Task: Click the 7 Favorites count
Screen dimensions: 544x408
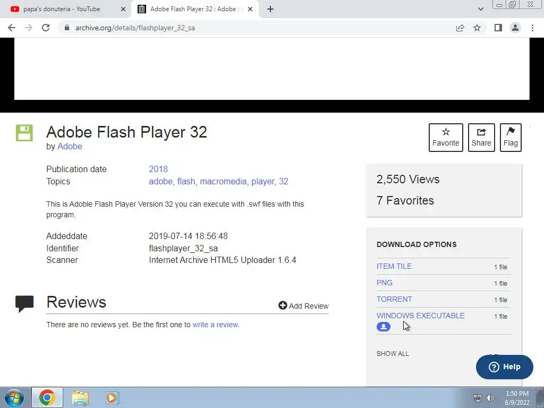Action: point(405,200)
